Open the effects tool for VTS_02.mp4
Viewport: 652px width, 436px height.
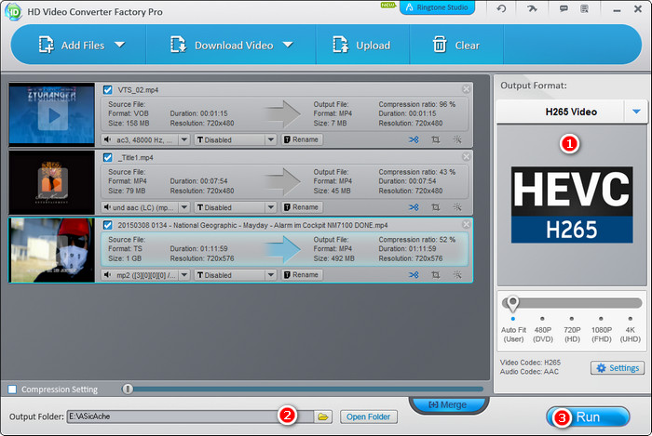[457, 139]
